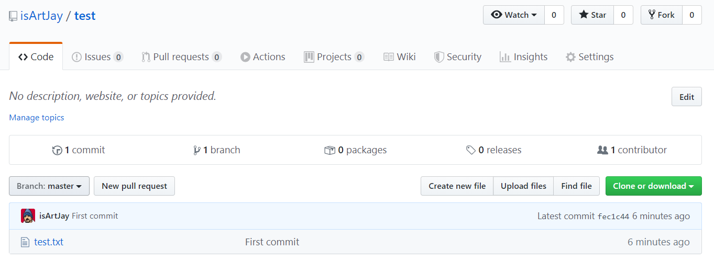
Task: Click the branch icon next to 1 branch
Action: (x=197, y=151)
